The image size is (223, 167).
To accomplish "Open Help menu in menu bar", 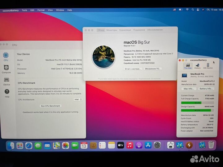I will coord(70,10).
